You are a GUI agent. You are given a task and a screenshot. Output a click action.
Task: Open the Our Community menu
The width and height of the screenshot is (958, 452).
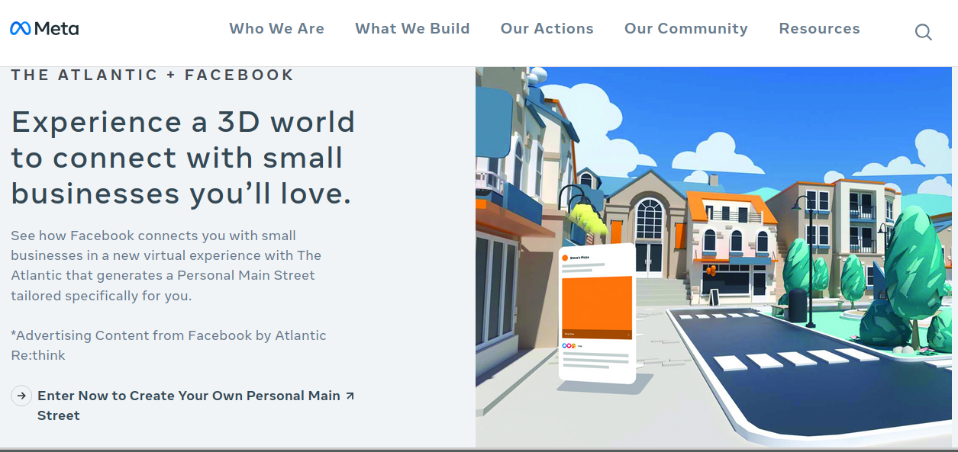(x=686, y=29)
